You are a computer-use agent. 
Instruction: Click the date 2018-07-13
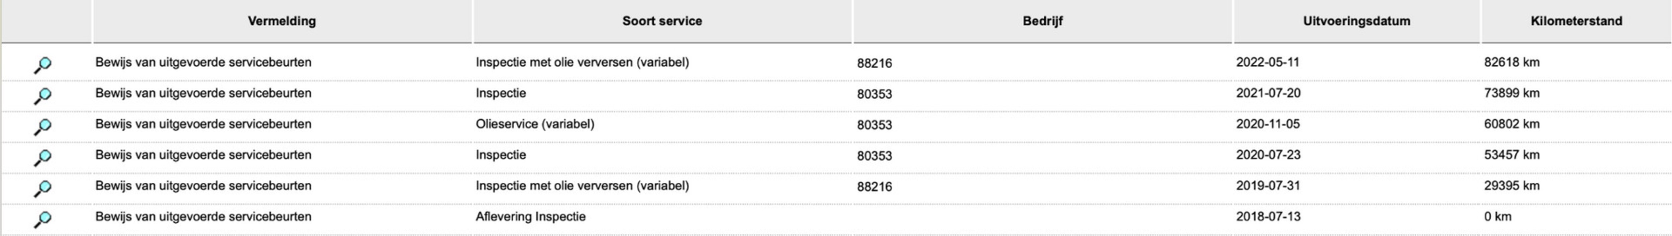coord(1268,217)
